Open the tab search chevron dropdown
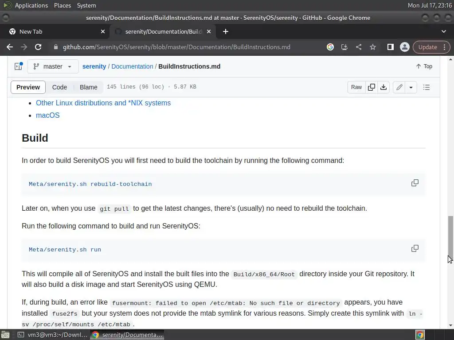 pos(443,31)
